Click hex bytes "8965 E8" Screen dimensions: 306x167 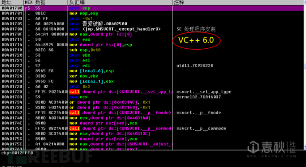point(44,71)
